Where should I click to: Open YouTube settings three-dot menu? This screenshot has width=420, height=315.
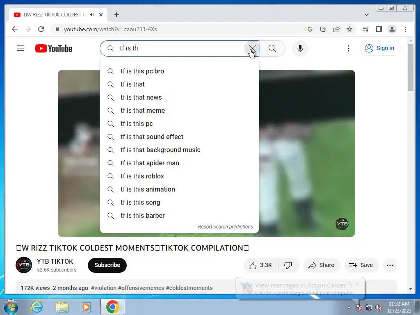coord(349,48)
